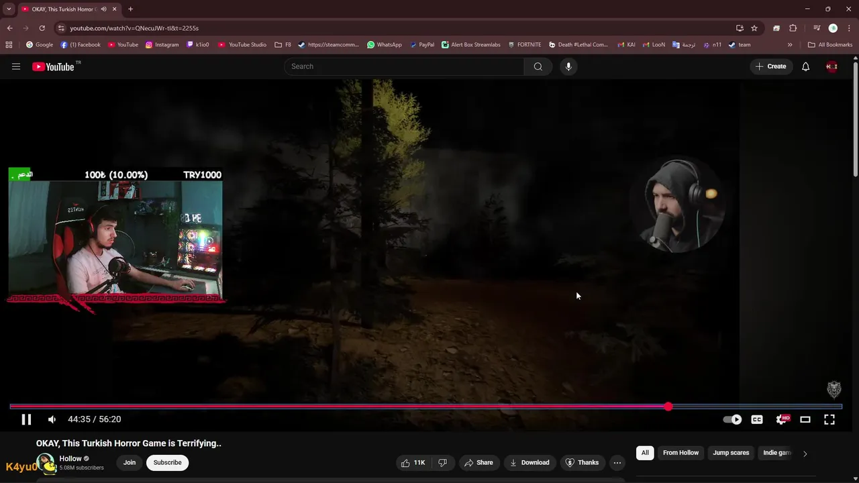
Task: Open the FB bookmarks folder
Action: tap(283, 45)
